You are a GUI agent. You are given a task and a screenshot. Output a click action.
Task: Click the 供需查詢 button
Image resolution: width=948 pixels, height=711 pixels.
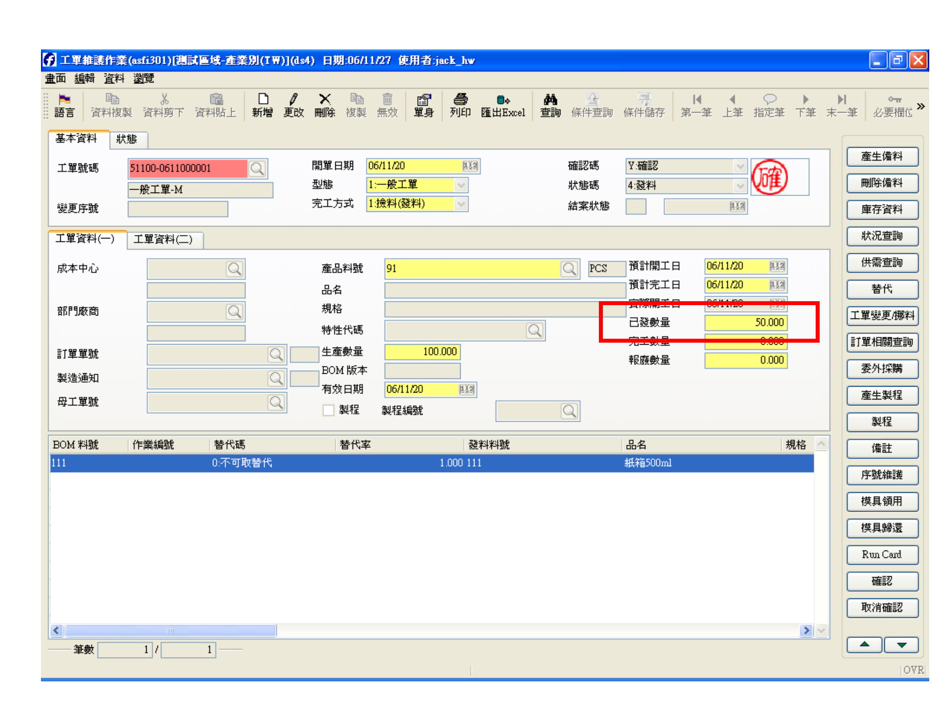pos(882,263)
